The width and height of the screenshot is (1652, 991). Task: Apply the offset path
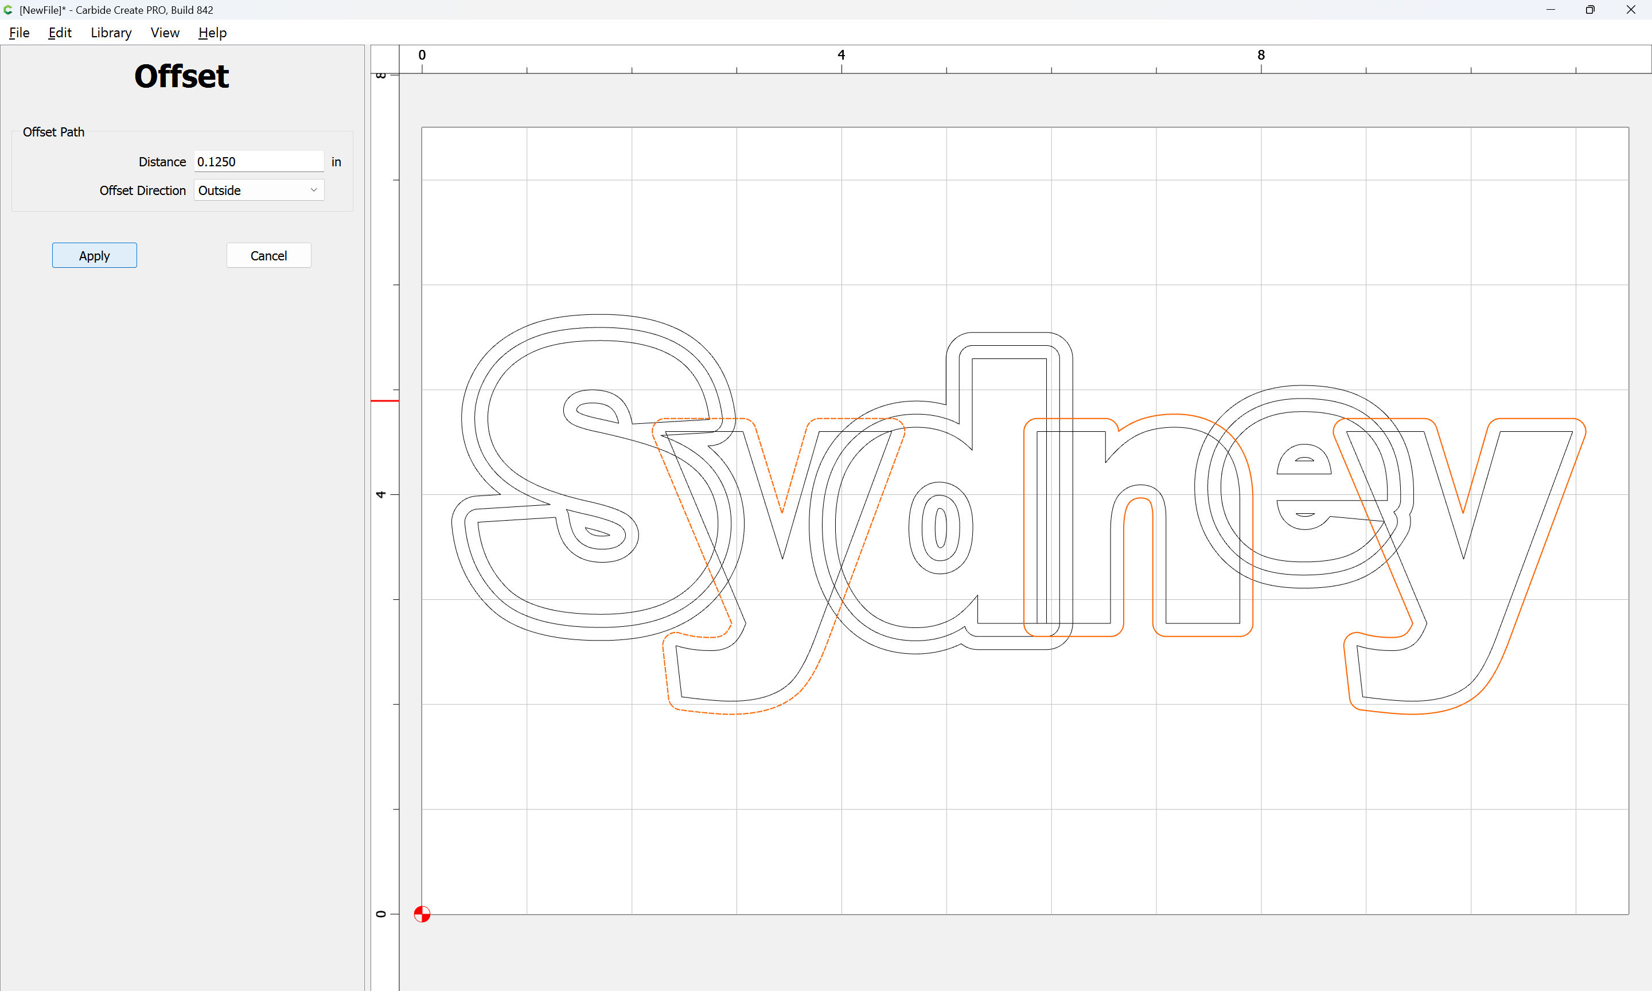point(94,255)
